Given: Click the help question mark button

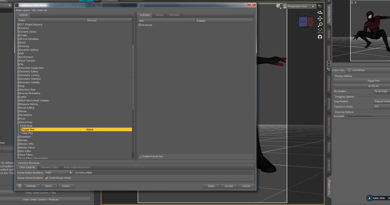Looking at the screenshot, I should [19, 186].
